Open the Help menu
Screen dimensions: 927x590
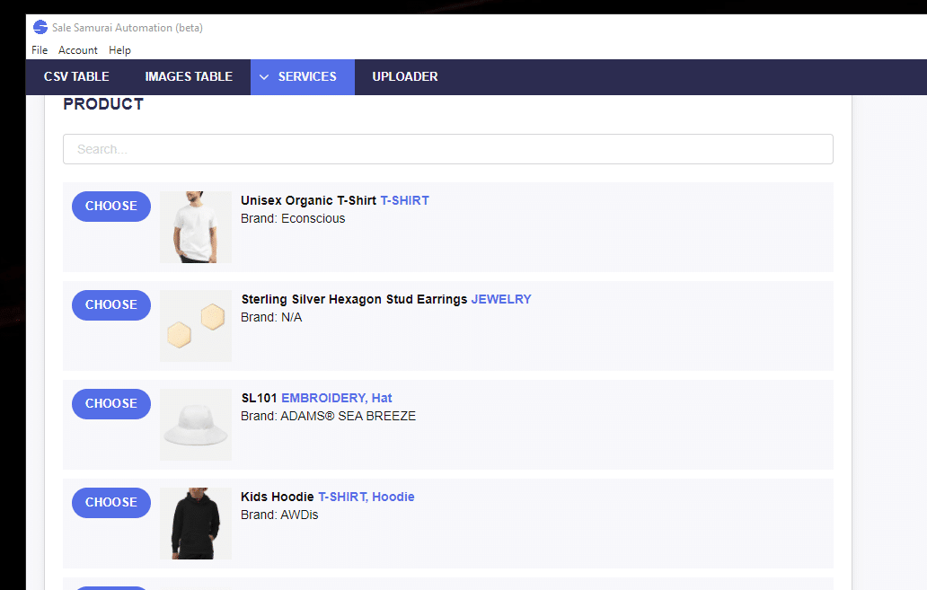pyautogui.click(x=119, y=50)
